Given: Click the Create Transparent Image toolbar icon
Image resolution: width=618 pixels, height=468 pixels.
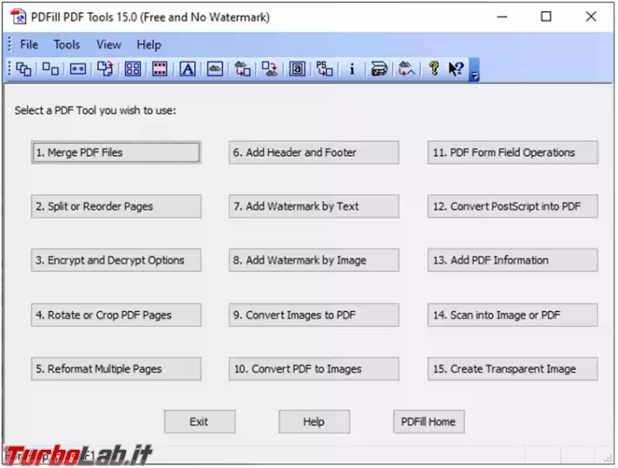Looking at the screenshot, I should 407,69.
